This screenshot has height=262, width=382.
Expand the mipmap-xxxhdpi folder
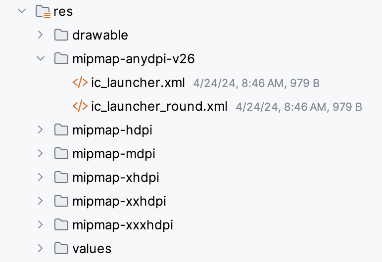(x=41, y=225)
